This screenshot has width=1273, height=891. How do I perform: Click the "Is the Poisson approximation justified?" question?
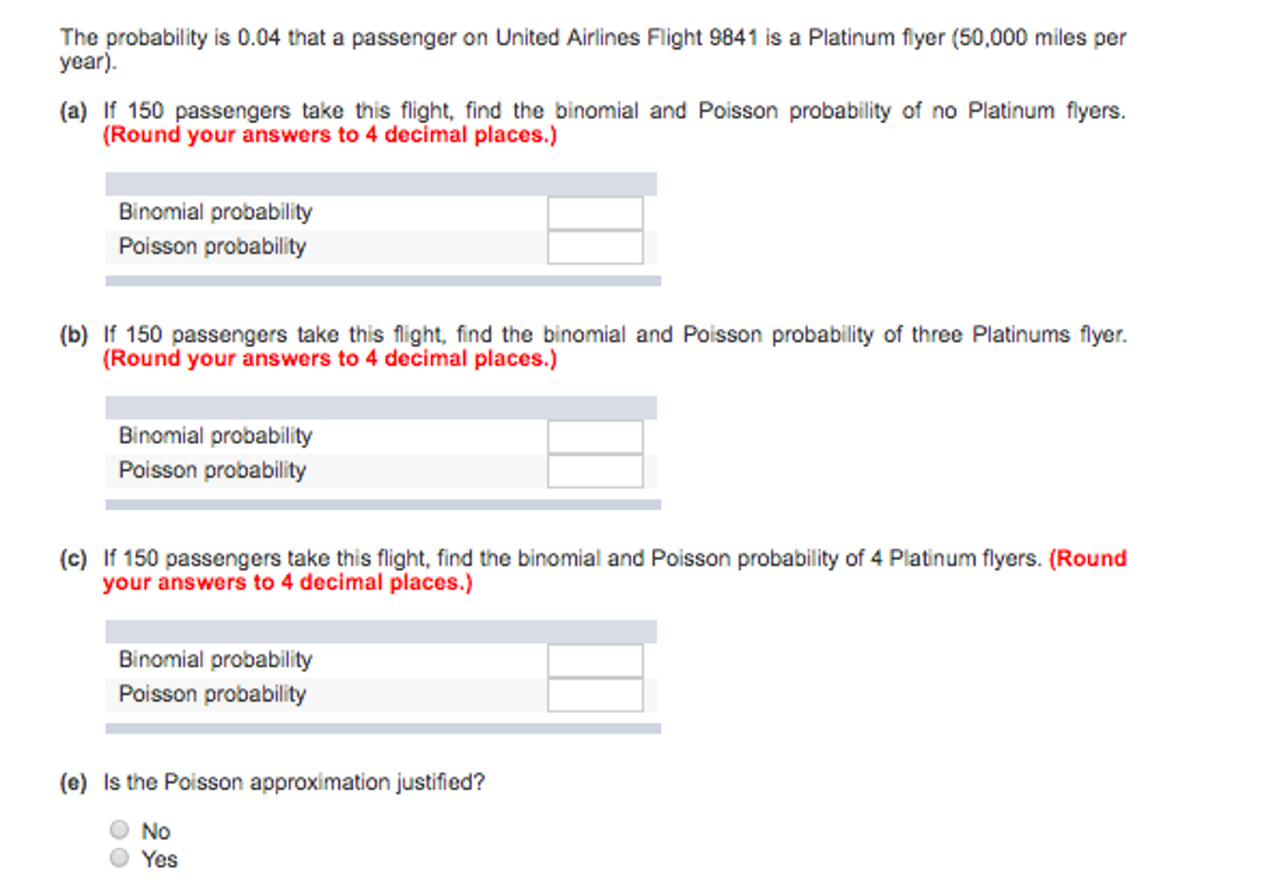tap(294, 782)
